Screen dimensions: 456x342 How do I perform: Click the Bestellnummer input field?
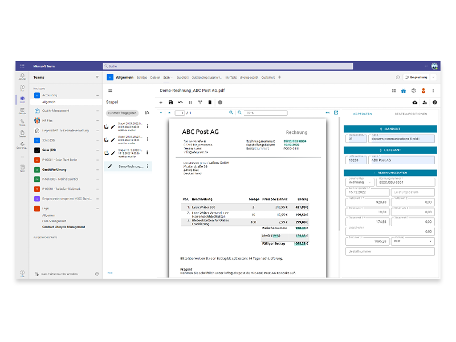(x=390, y=251)
